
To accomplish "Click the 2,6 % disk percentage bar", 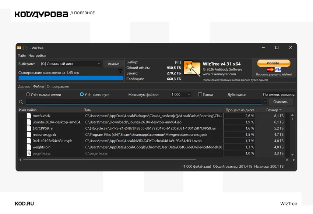I will (x=240, y=116).
